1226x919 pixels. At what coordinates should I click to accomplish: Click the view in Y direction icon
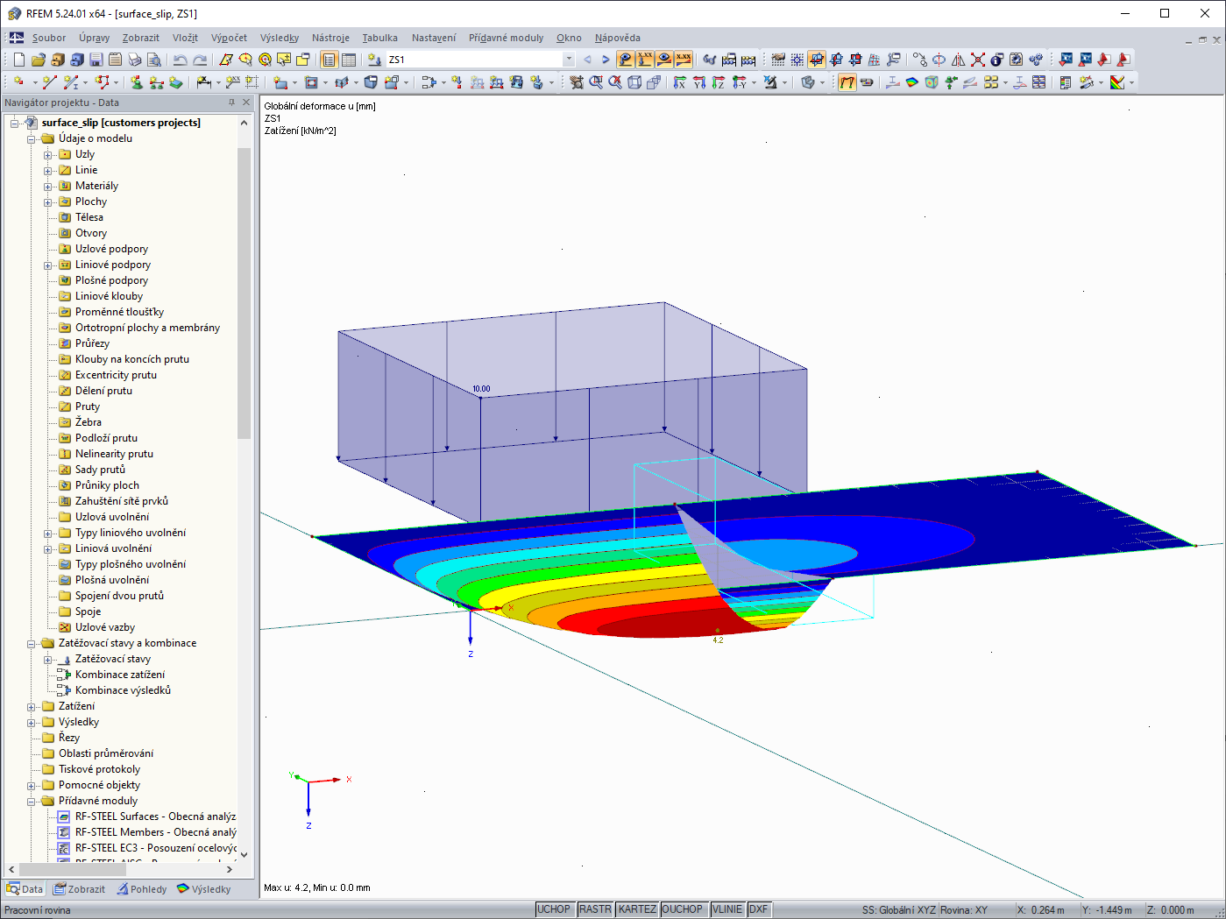tap(699, 82)
